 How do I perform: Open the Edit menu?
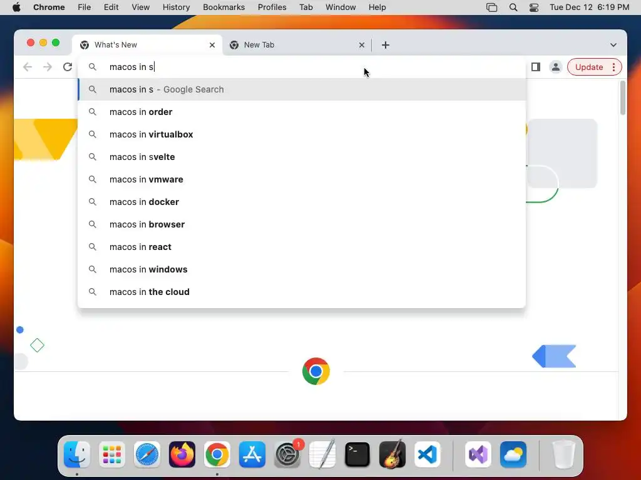[111, 7]
